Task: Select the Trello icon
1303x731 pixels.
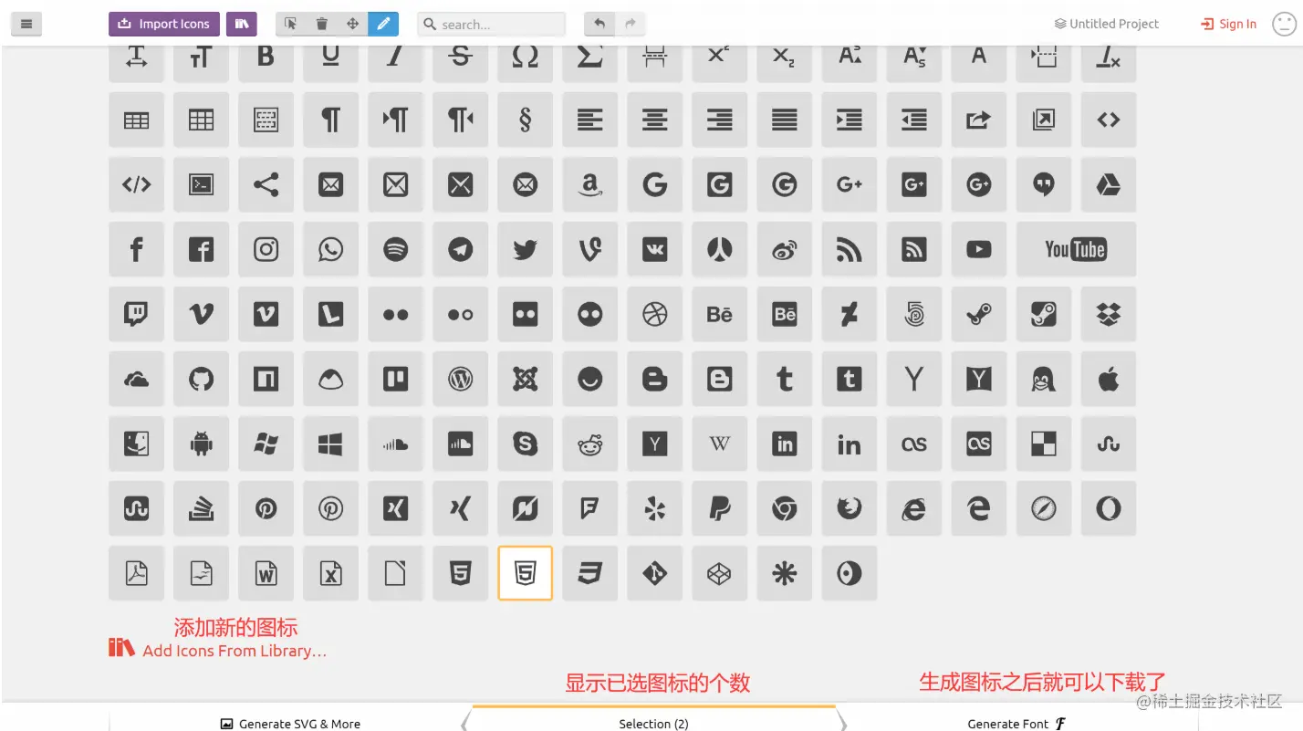Action: [396, 379]
